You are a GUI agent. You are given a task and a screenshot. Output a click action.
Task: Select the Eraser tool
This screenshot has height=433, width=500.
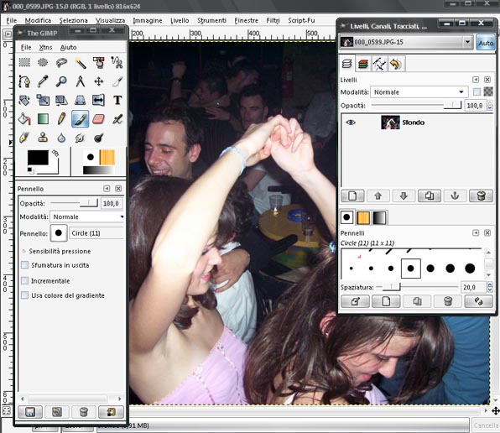click(98, 119)
